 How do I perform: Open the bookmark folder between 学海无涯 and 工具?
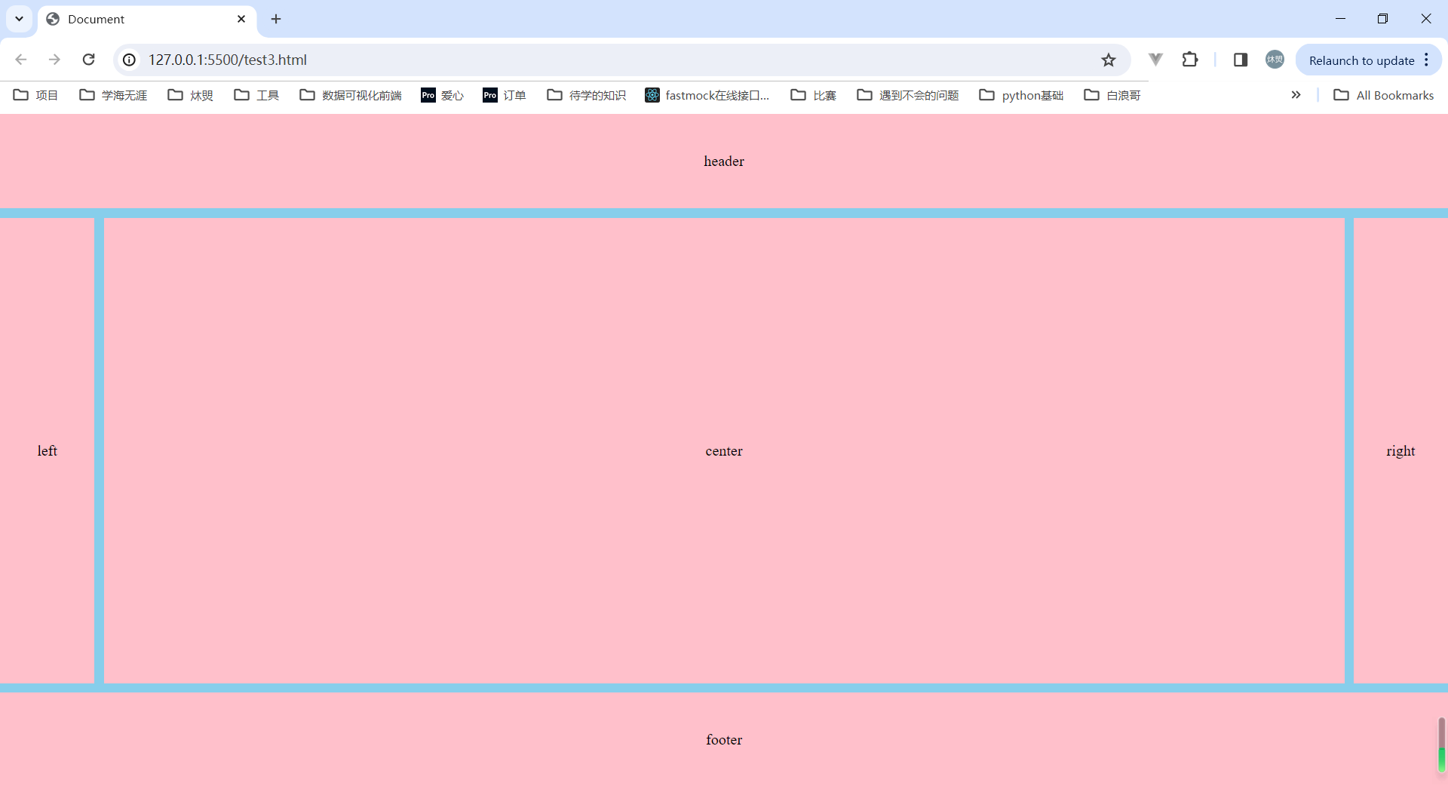tap(190, 95)
